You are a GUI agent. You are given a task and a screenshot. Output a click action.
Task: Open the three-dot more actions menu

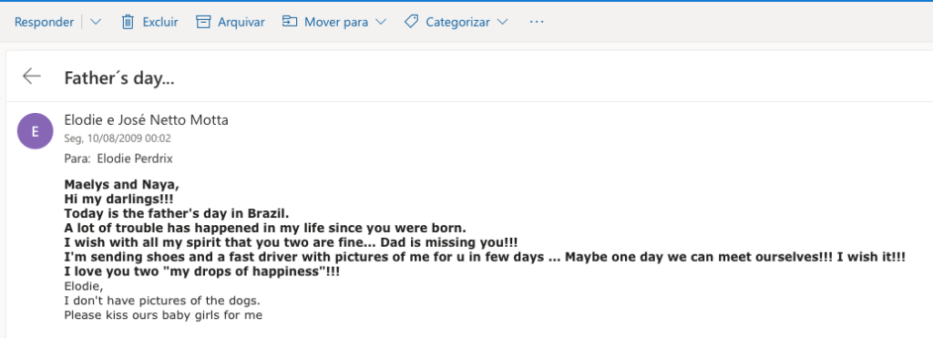pos(537,22)
